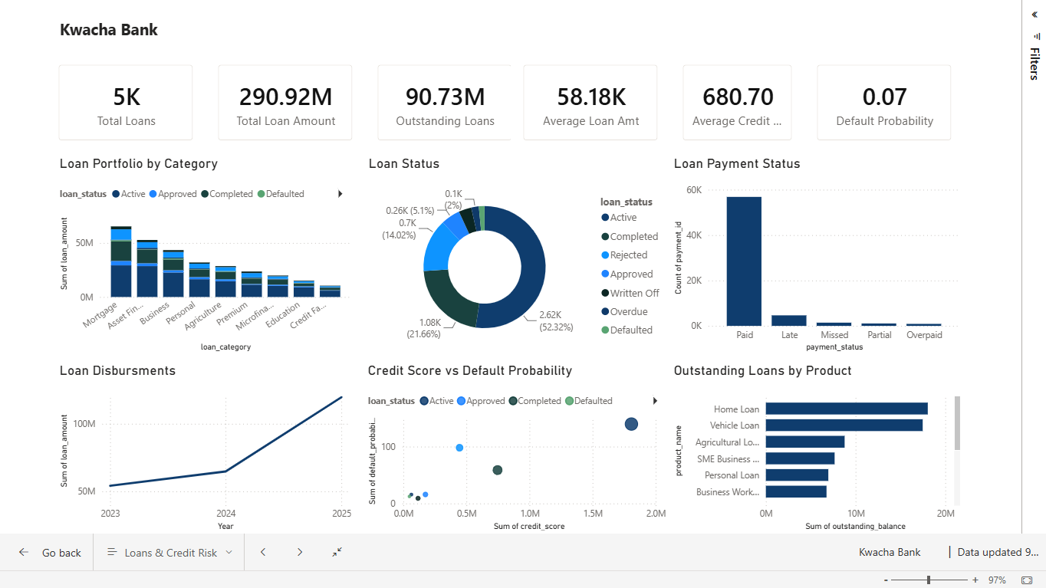Click the Data updated status text
The image size is (1046, 588).
pos(998,552)
